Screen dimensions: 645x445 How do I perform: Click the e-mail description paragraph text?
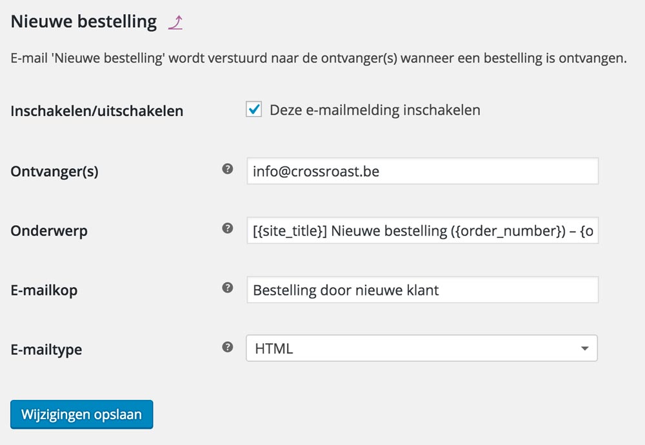pos(319,59)
